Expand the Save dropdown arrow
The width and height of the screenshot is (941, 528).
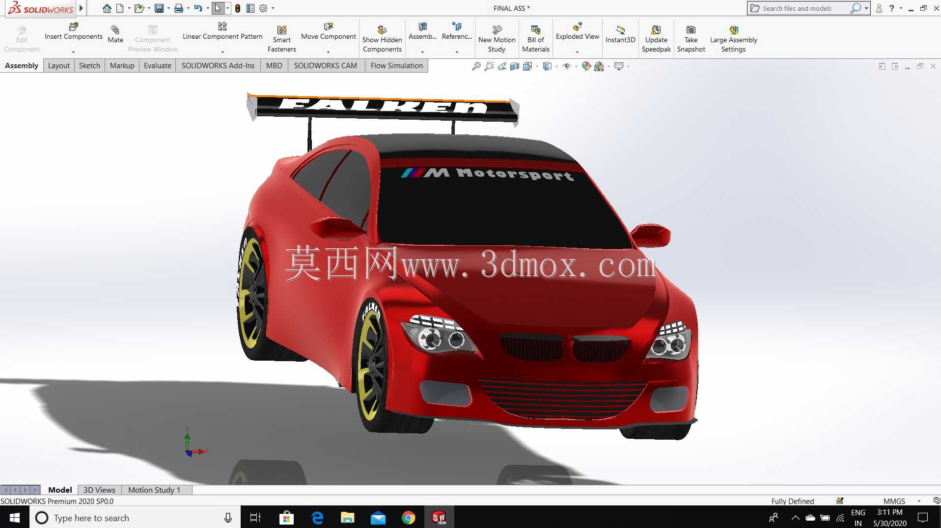tap(168, 8)
